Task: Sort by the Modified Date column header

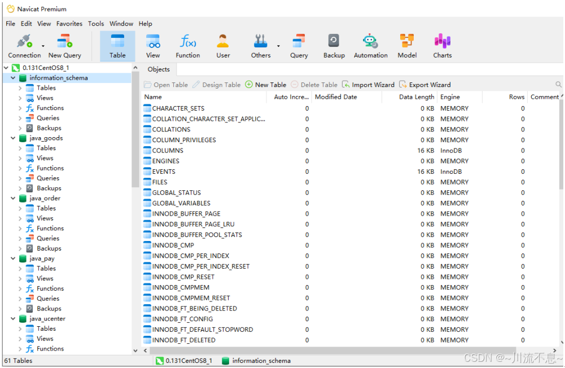Action: (347, 97)
